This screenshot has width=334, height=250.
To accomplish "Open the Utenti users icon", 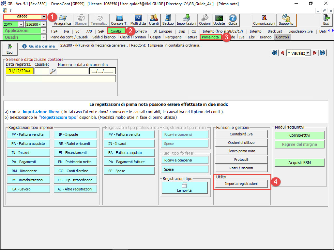I will click(154, 20).
